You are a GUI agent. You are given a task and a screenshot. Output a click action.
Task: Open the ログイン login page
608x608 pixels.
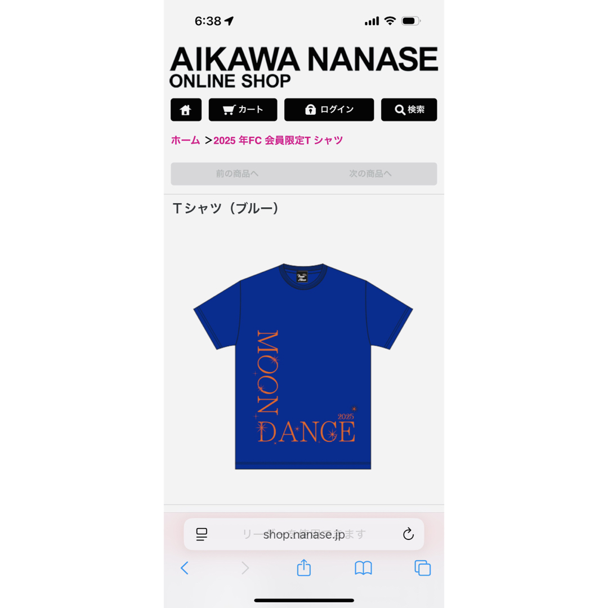point(329,110)
